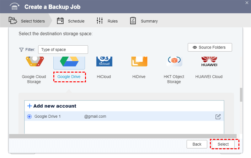The height and width of the screenshot is (158, 251).
Task: Select the Google Drive 1 radio button
Action: coord(29,117)
